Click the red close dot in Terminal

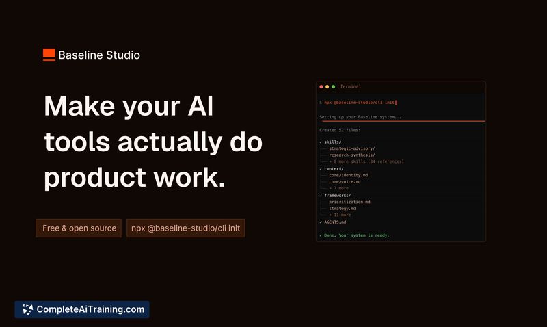pos(321,87)
